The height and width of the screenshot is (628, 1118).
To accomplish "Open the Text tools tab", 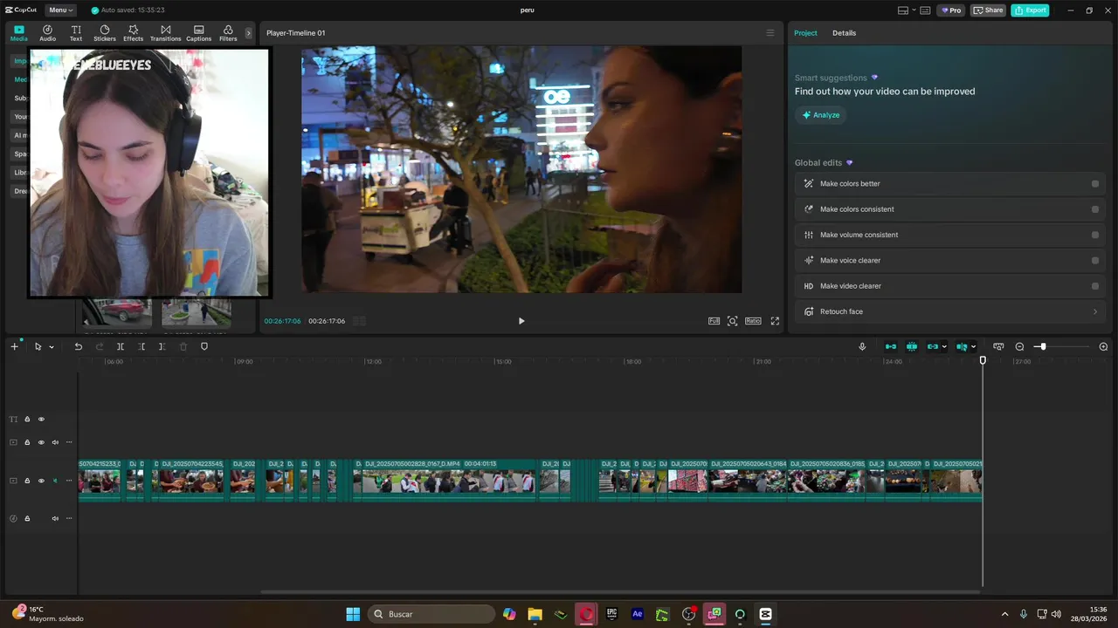I will point(76,33).
